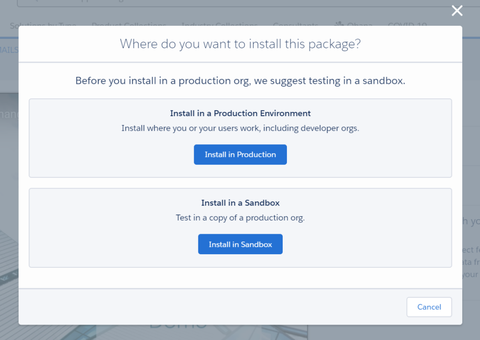Close the install dialog with the X icon
Screen dimensions: 480x340
point(457,11)
